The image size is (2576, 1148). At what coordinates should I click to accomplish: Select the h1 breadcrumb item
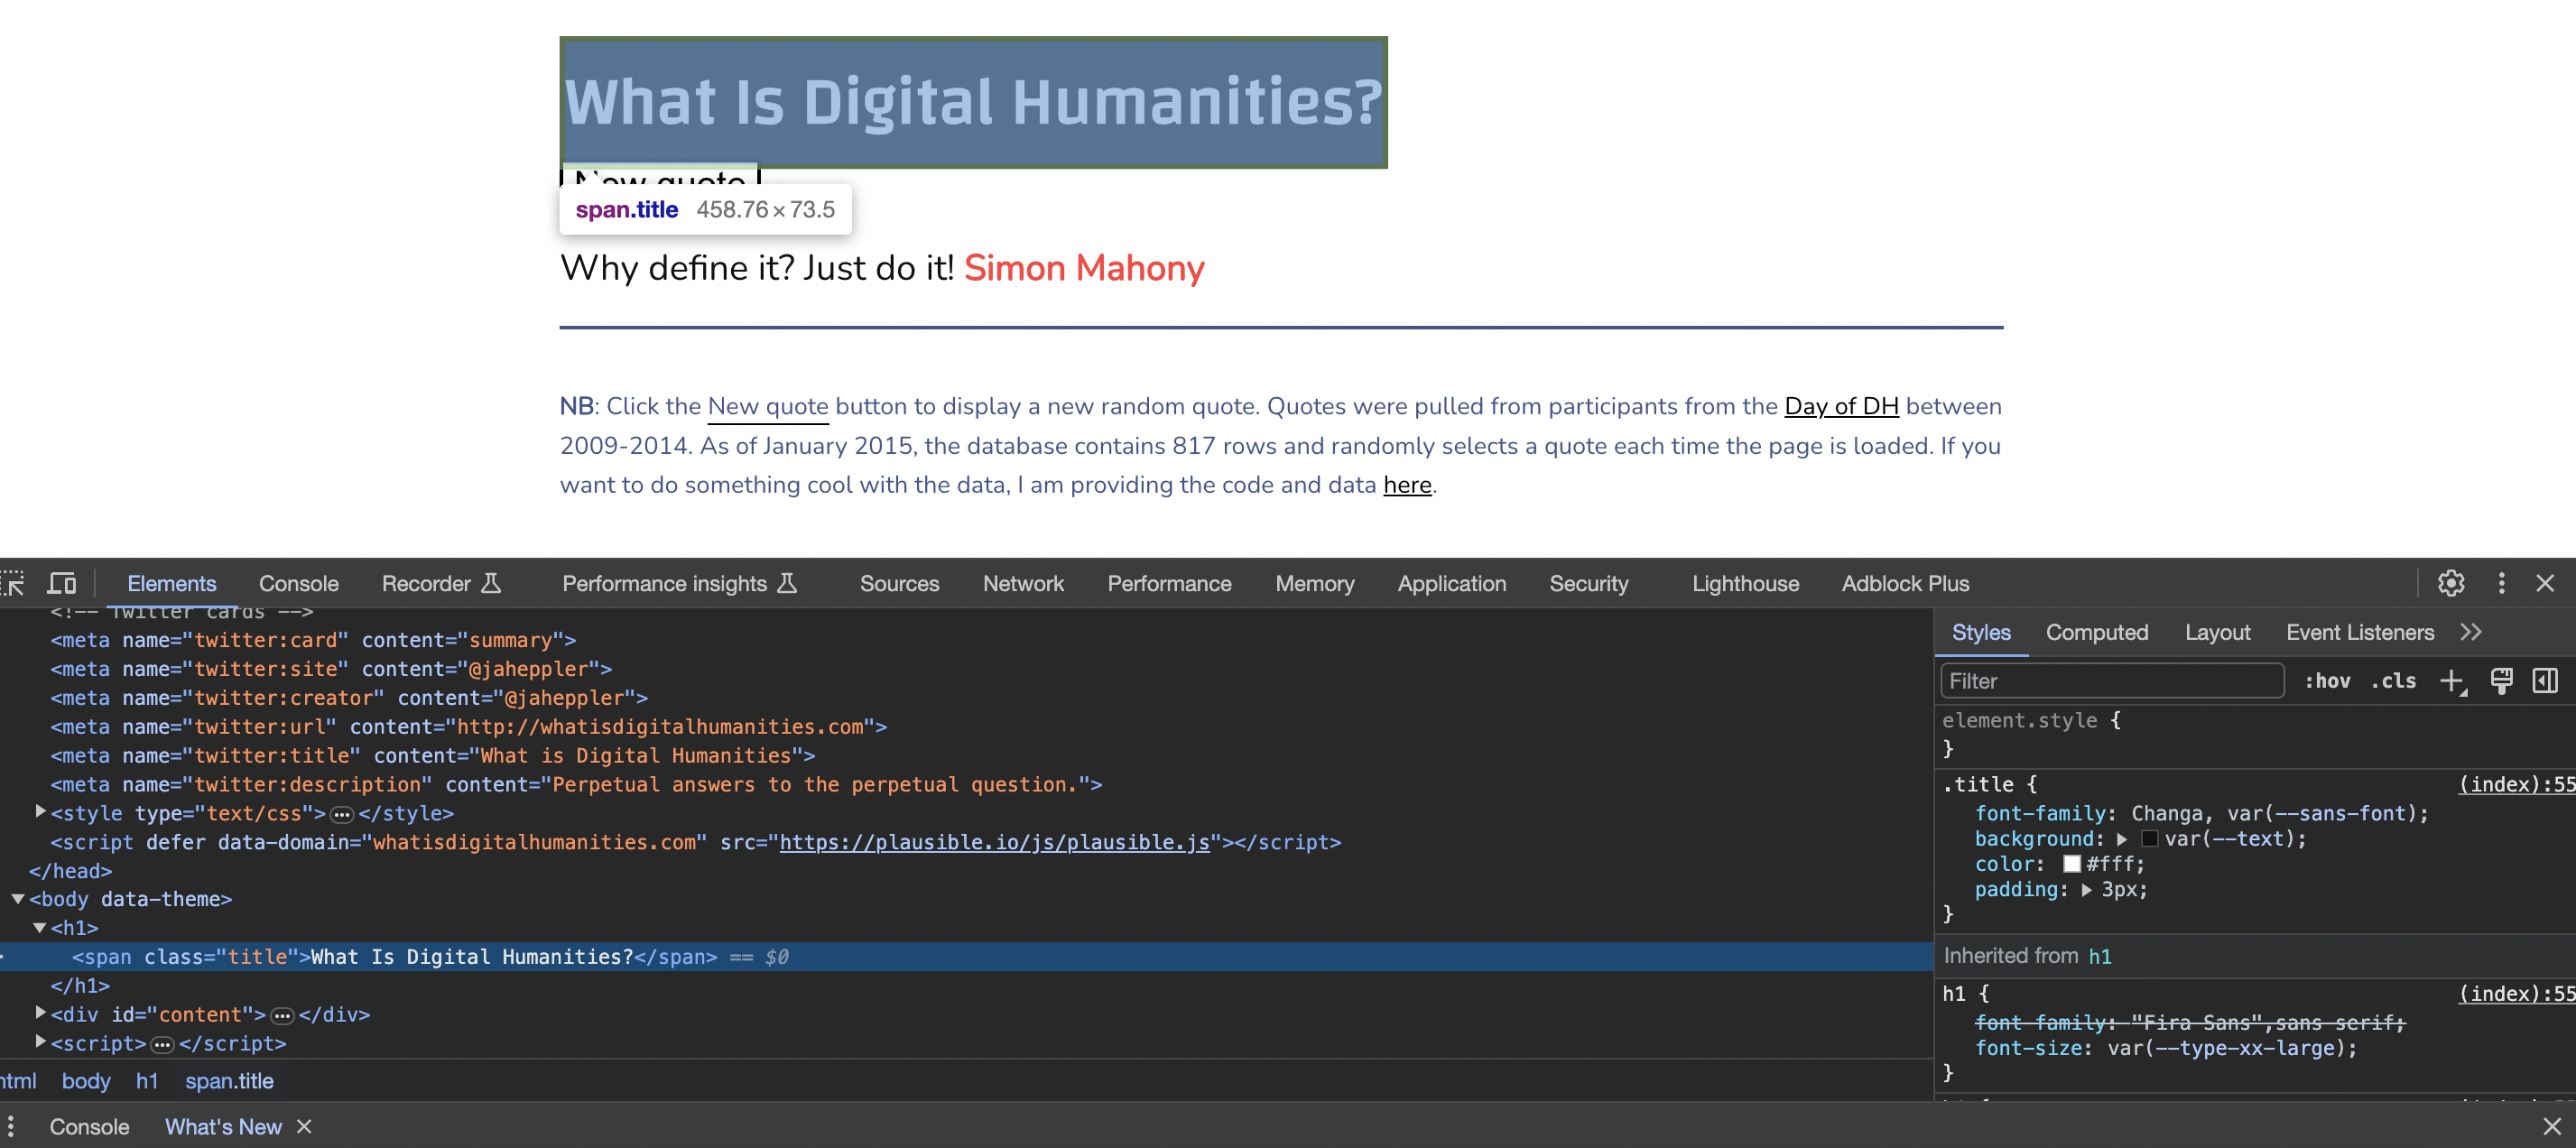147,1080
